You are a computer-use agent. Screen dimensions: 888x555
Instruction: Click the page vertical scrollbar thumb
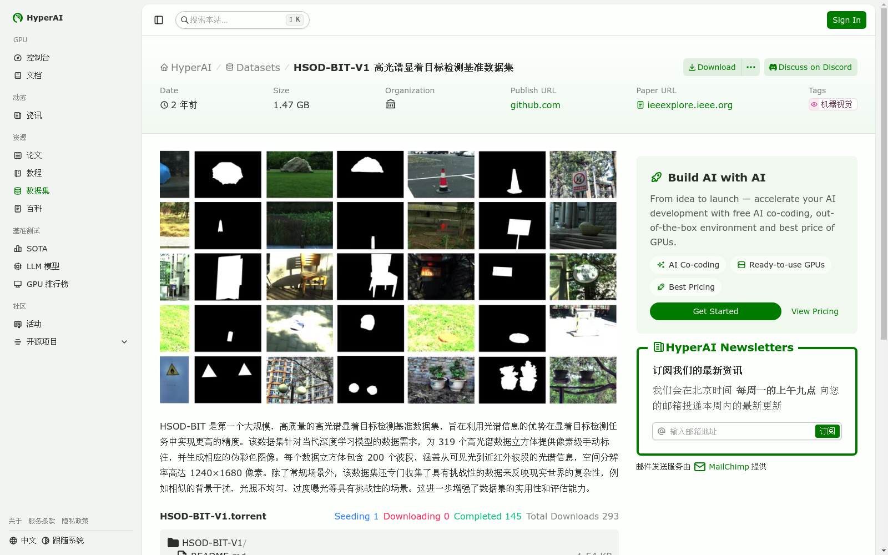click(x=884, y=174)
